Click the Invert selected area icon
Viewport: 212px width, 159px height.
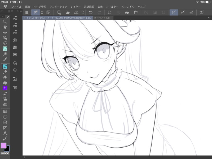(x=155, y=12)
